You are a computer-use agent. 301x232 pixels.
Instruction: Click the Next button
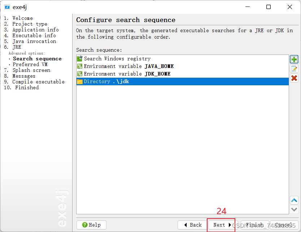tap(221, 225)
